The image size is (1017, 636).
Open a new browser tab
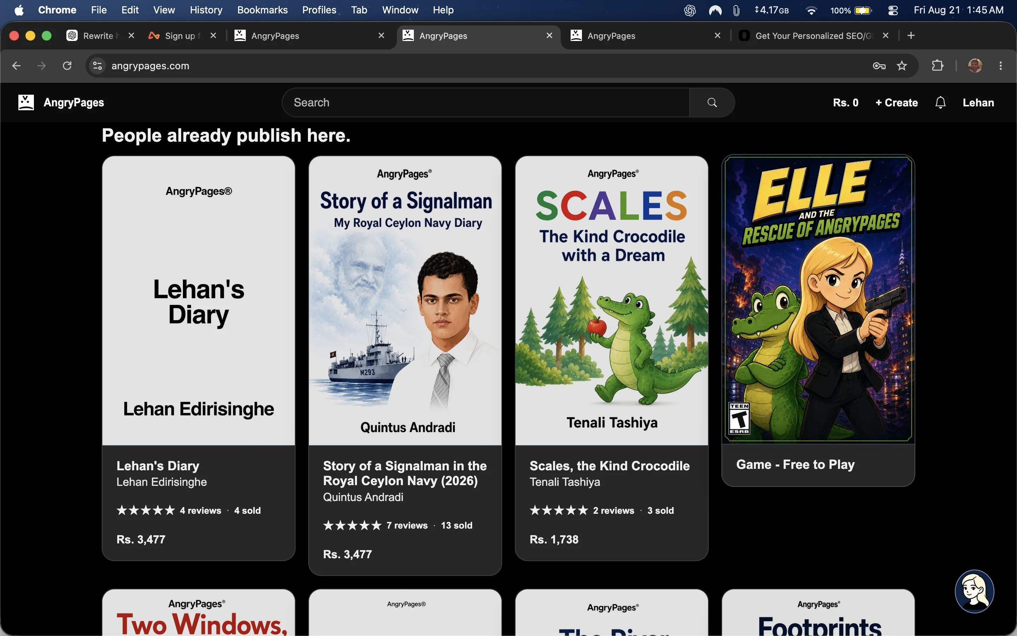(911, 36)
